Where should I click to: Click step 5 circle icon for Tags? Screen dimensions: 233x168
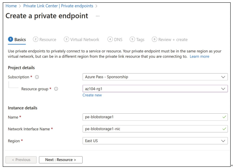[x=132, y=39]
